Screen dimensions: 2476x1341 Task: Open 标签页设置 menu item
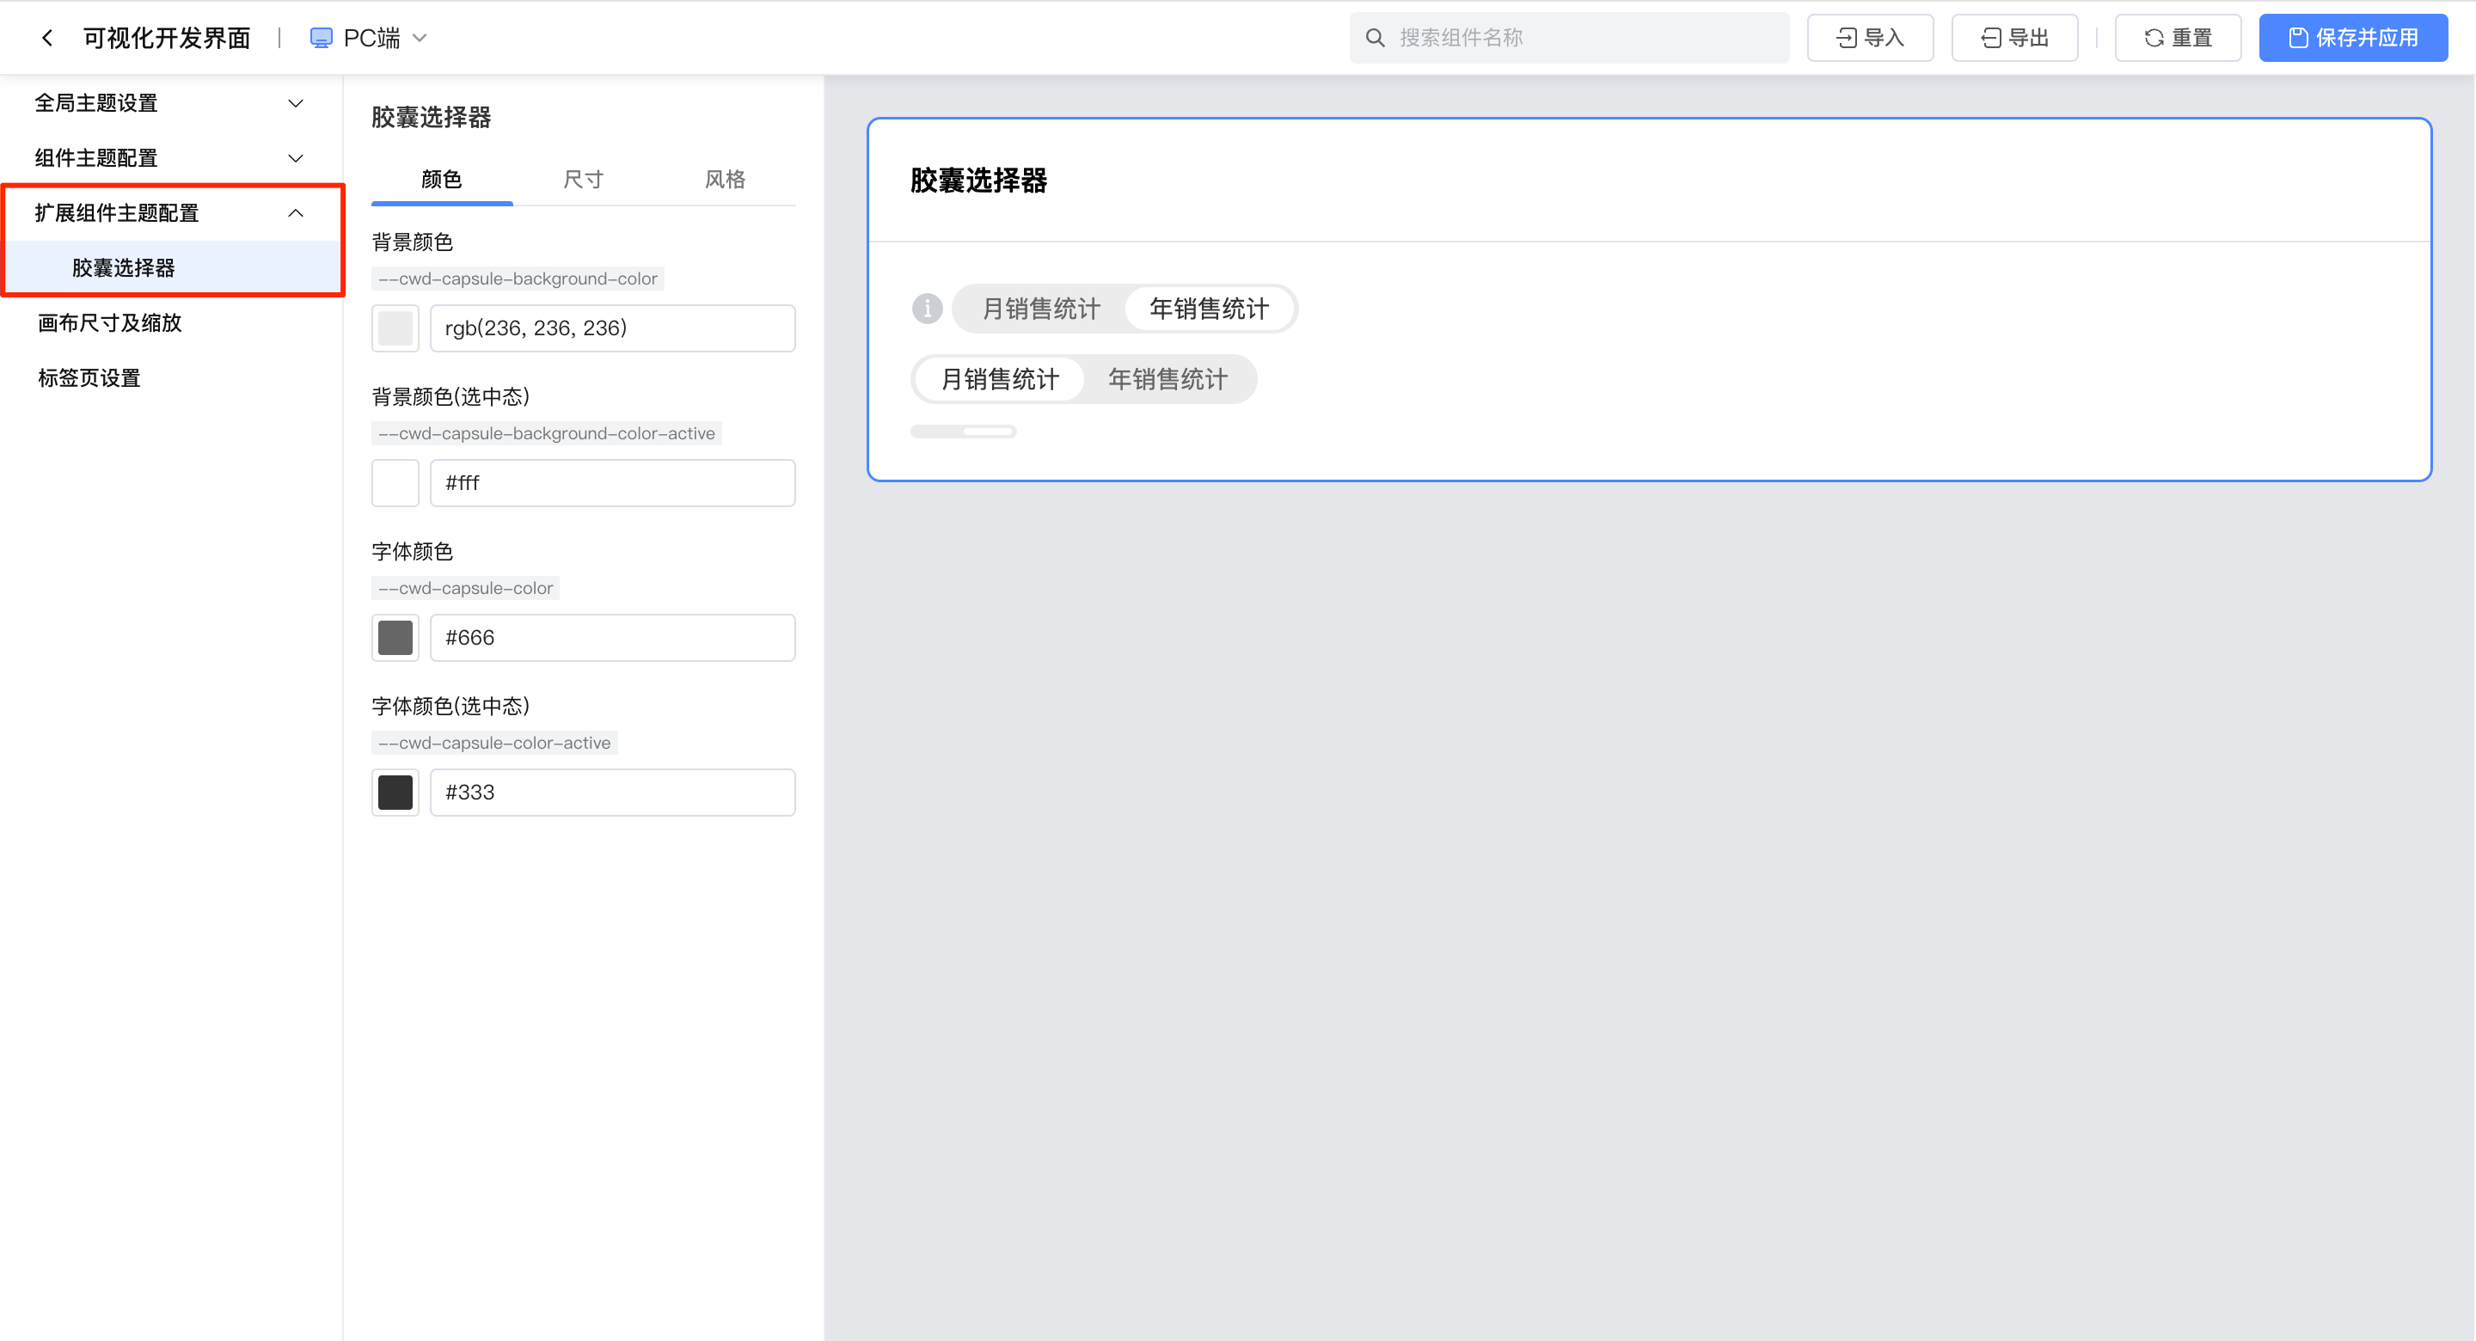171,377
